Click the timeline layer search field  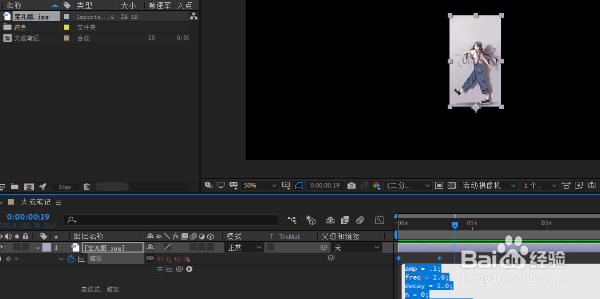tap(171, 220)
